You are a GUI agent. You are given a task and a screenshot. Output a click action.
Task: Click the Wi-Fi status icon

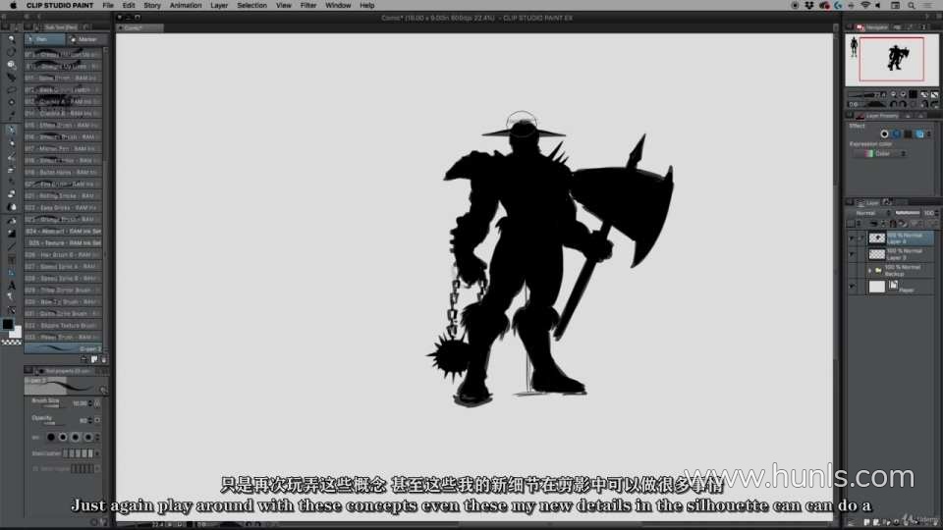864,5
